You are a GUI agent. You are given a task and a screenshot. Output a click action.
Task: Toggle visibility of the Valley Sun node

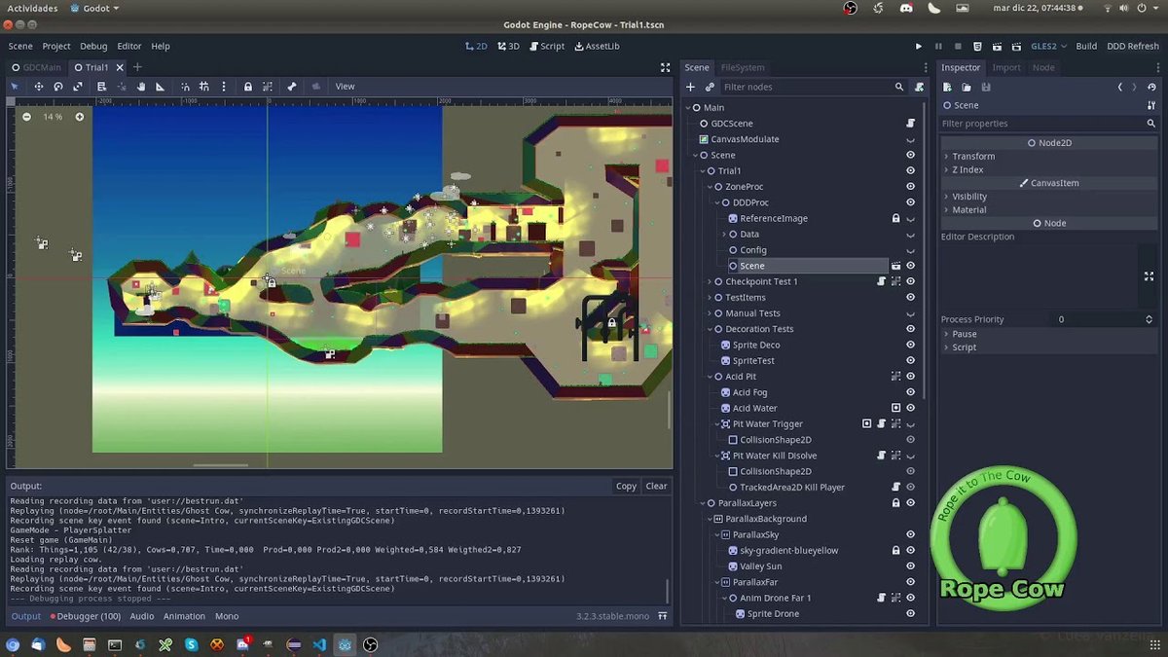[x=910, y=566]
